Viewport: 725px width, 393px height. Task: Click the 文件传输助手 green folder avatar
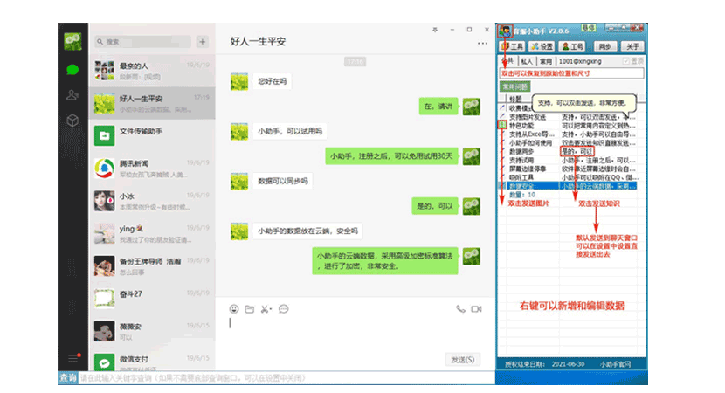105,136
